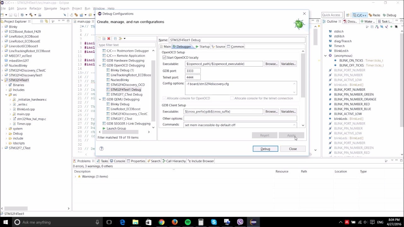Click the type filter text box
The height and width of the screenshot is (227, 404).
[126, 45]
